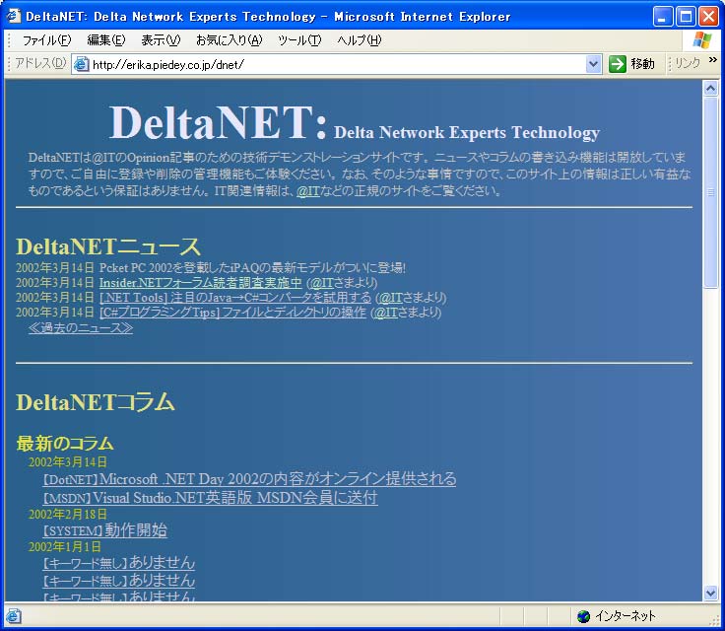Open the 編集(E) menu

[105, 40]
